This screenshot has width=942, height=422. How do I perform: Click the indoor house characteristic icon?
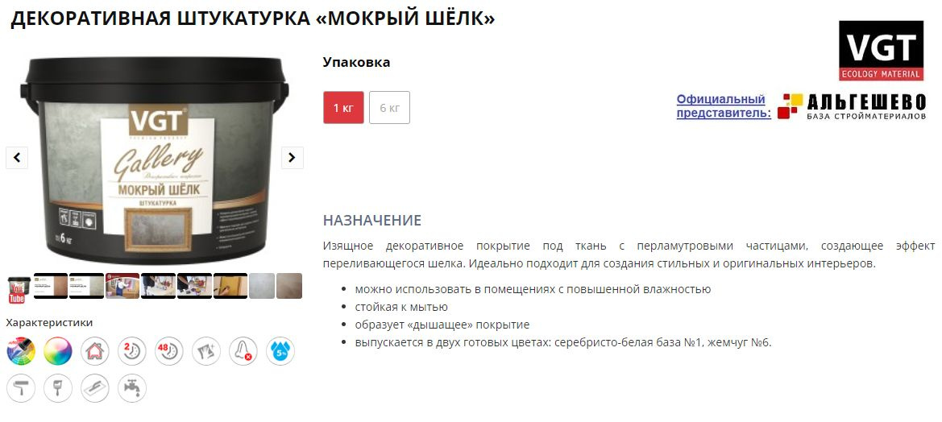95,351
